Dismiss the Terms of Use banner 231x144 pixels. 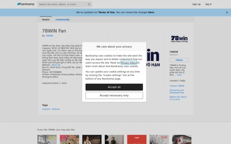227,13
